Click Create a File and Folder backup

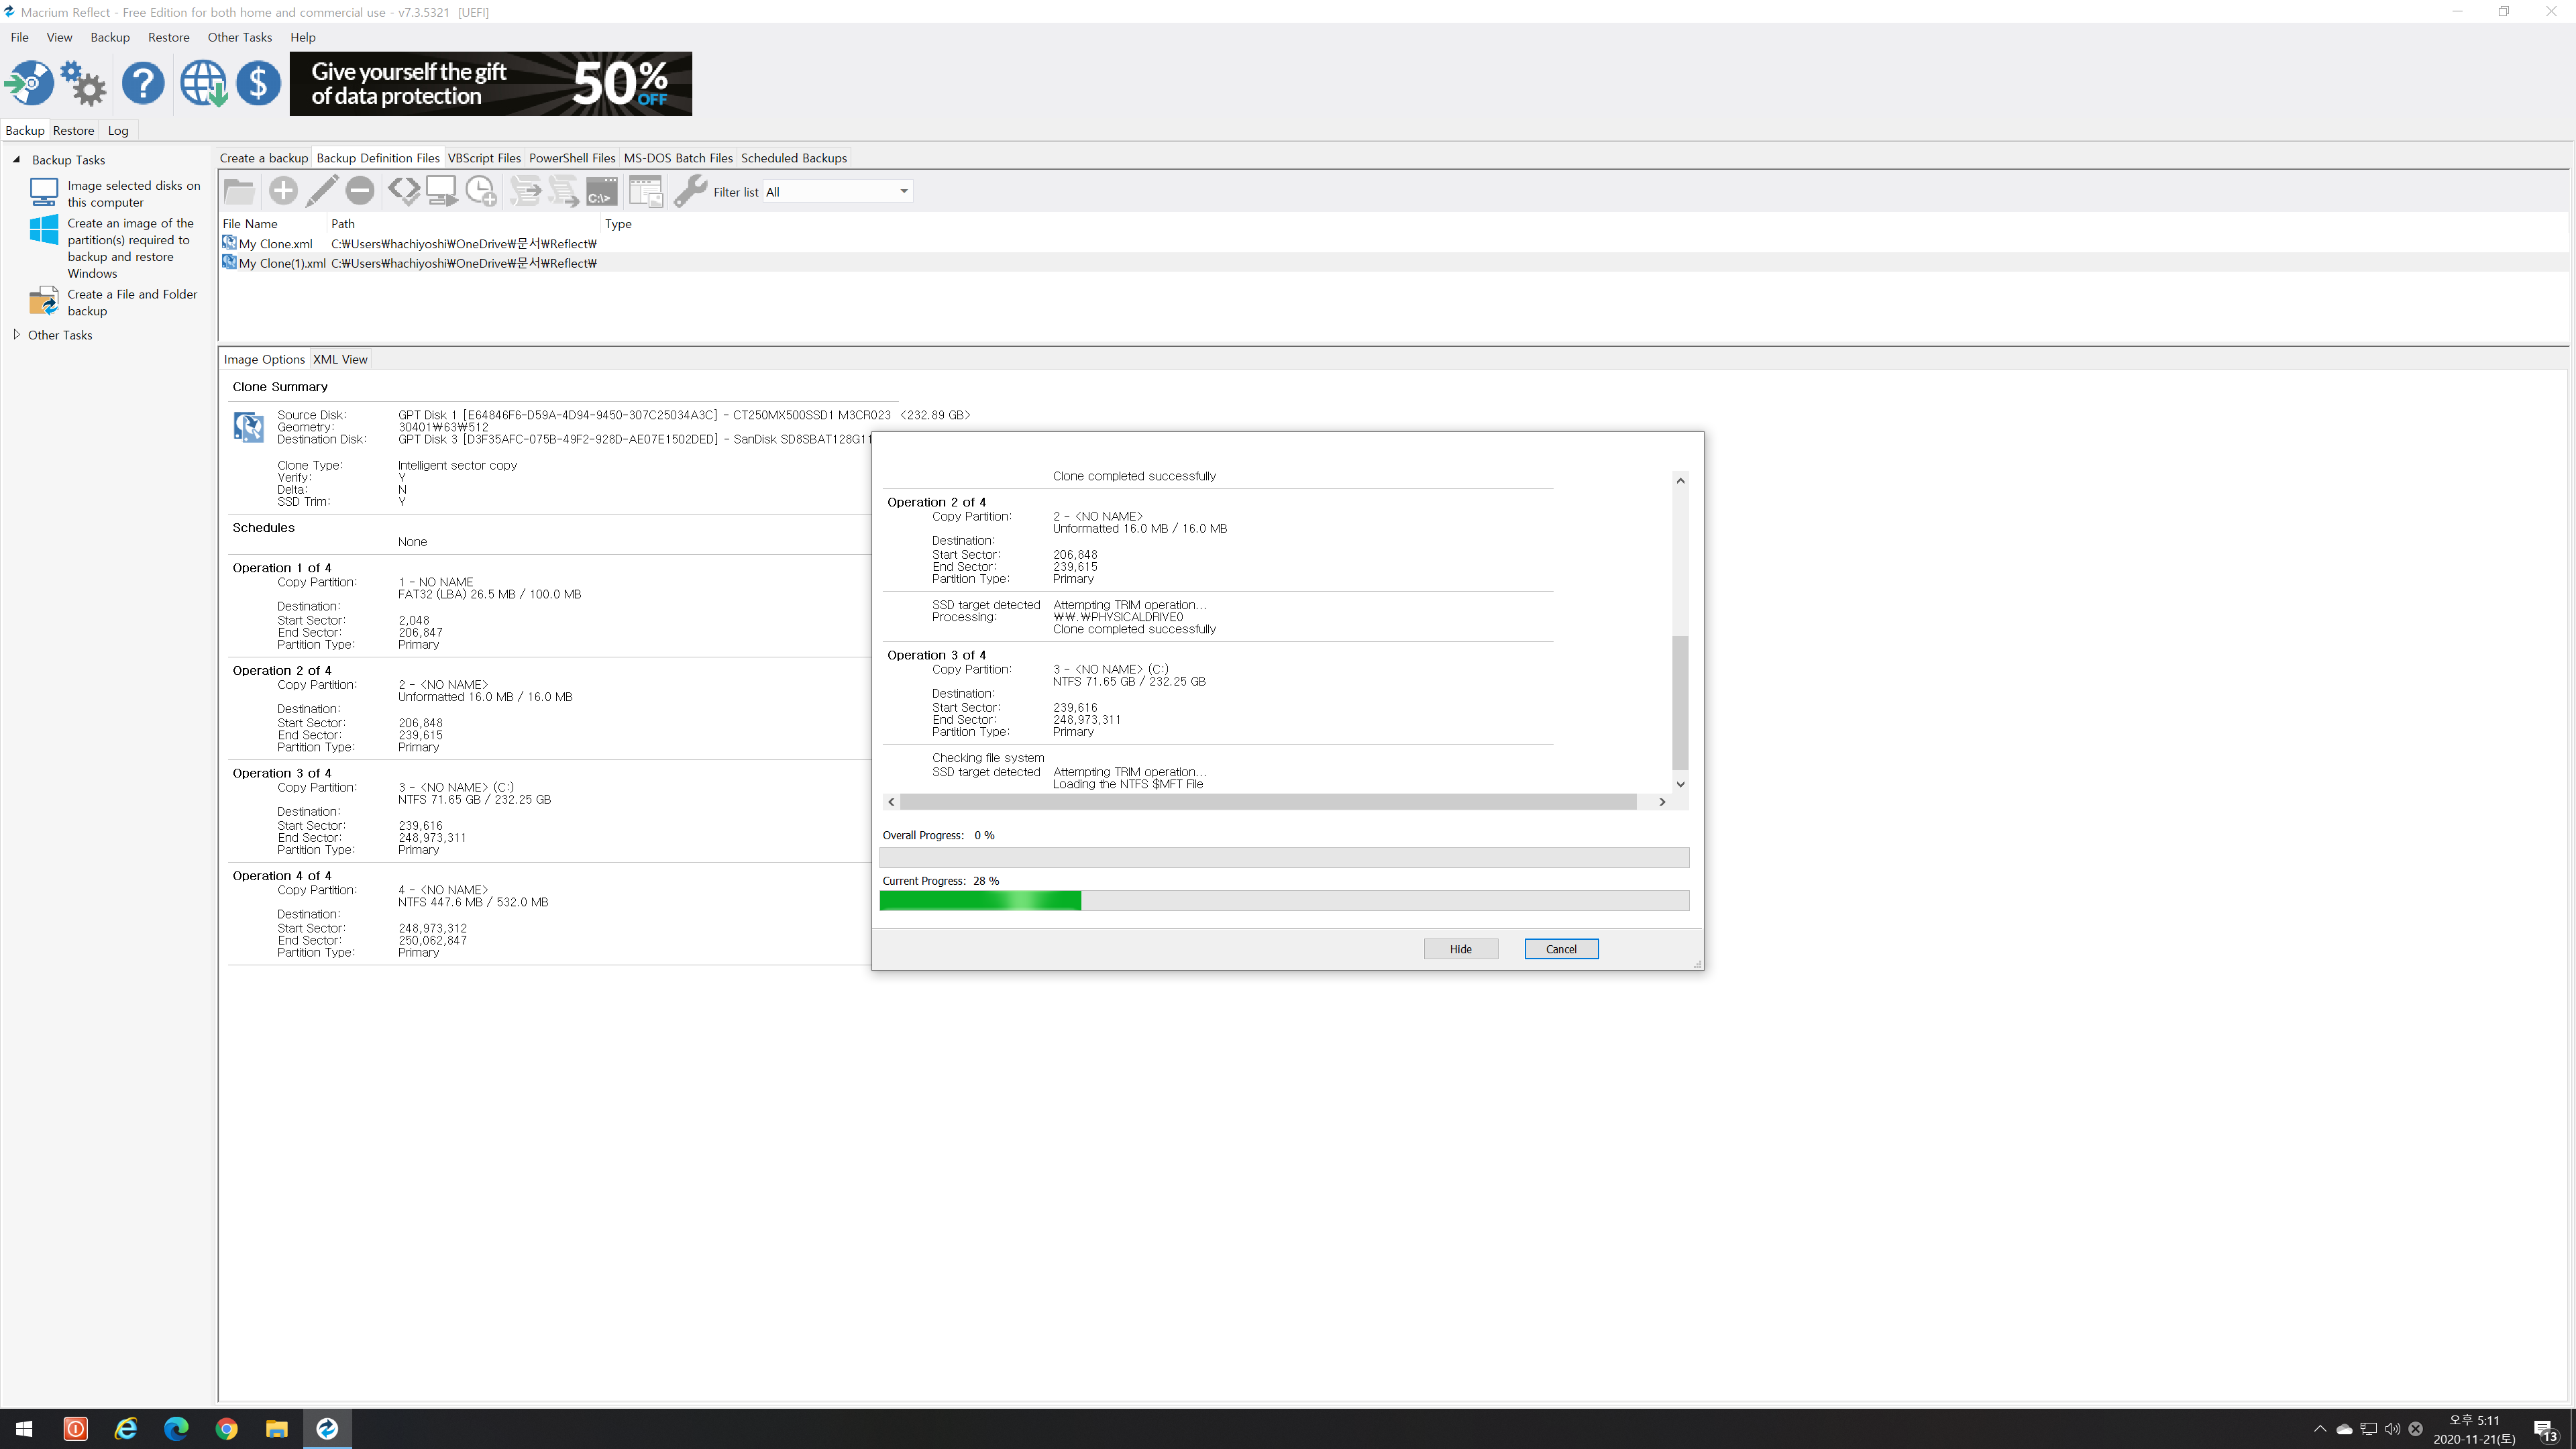click(132, 302)
